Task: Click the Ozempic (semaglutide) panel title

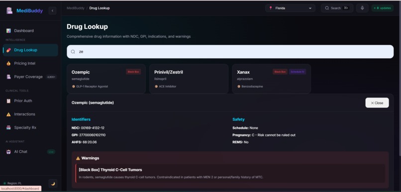Action: tap(93, 103)
